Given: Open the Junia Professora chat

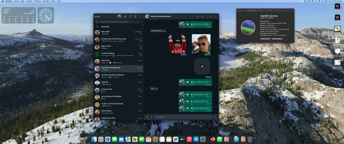Looking at the screenshot, I should 118,97.
